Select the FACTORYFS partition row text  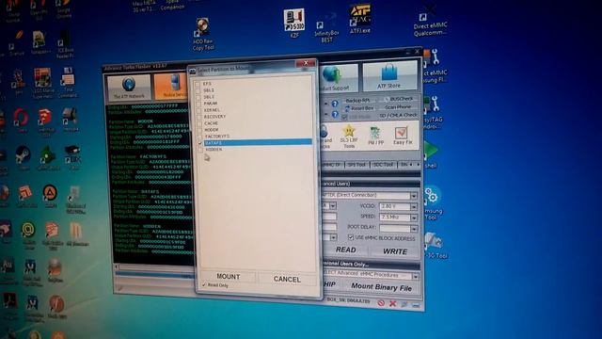pos(217,136)
